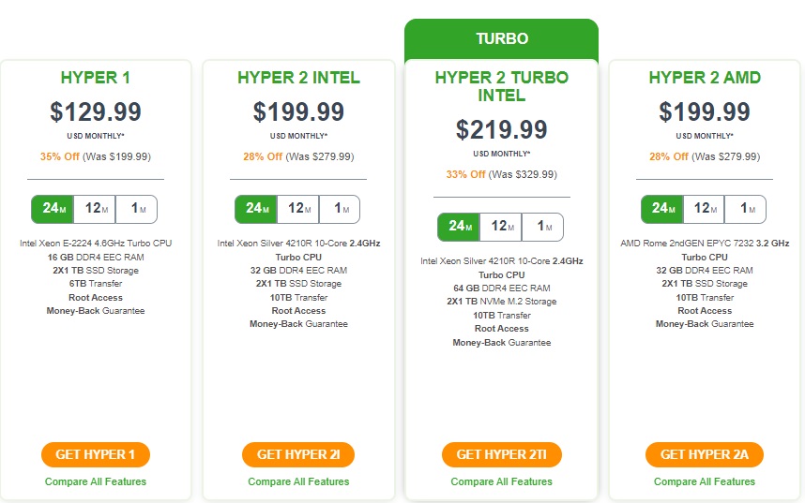Click the GET HYPER 2A button
The width and height of the screenshot is (805, 503).
point(705,455)
